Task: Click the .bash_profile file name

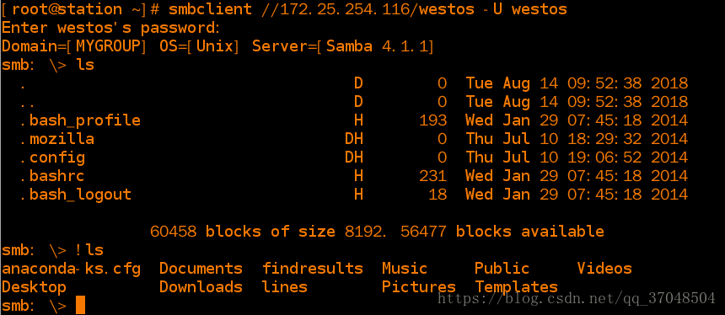Action: pos(80,120)
